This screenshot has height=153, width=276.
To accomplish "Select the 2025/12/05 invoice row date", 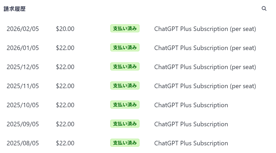I will [23, 67].
